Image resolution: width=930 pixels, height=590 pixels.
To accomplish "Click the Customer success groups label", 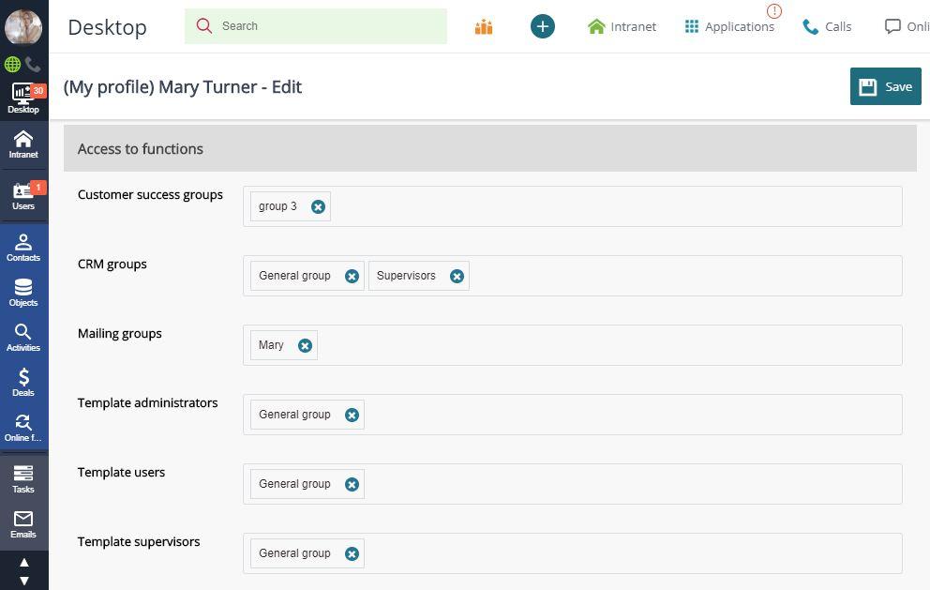I will (x=150, y=195).
